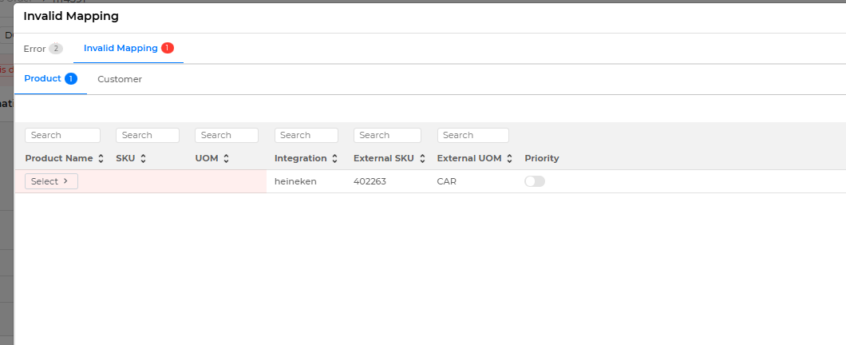Sort the UOM column using arrows
The image size is (846, 345).
point(226,159)
